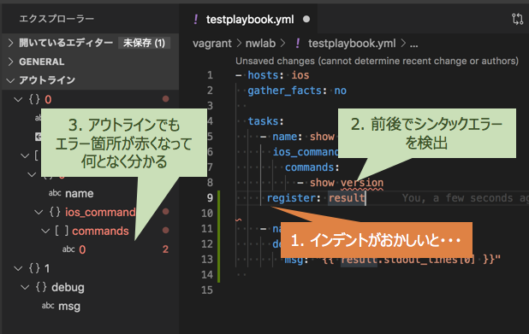Click nwlab in the breadcrumb
This screenshot has height=334, width=529.
coord(260,44)
